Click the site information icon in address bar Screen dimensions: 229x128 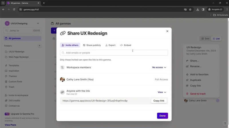20,9
